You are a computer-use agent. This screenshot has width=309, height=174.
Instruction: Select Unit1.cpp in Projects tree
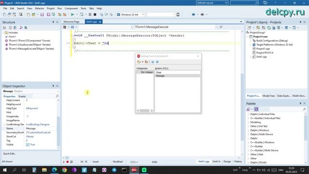261,57
